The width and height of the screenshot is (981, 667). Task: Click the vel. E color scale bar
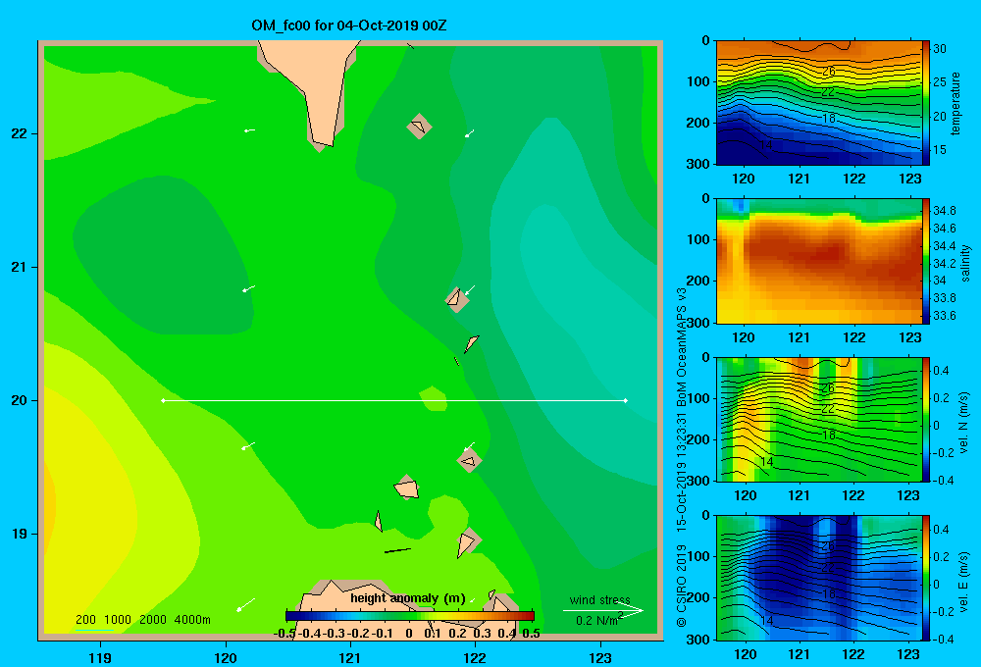tap(926, 577)
